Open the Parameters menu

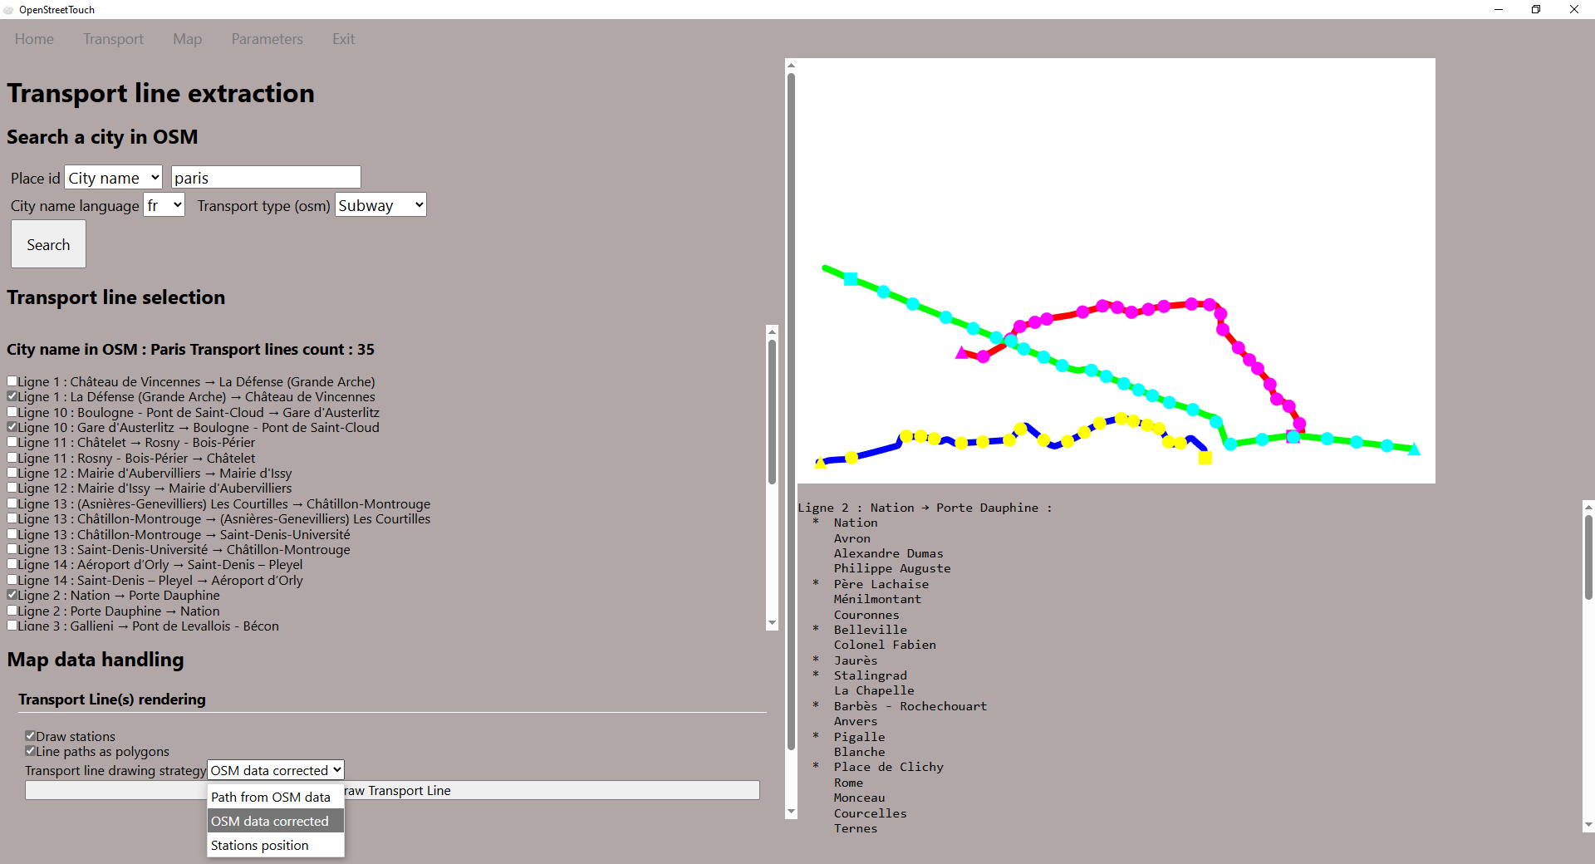pos(267,39)
